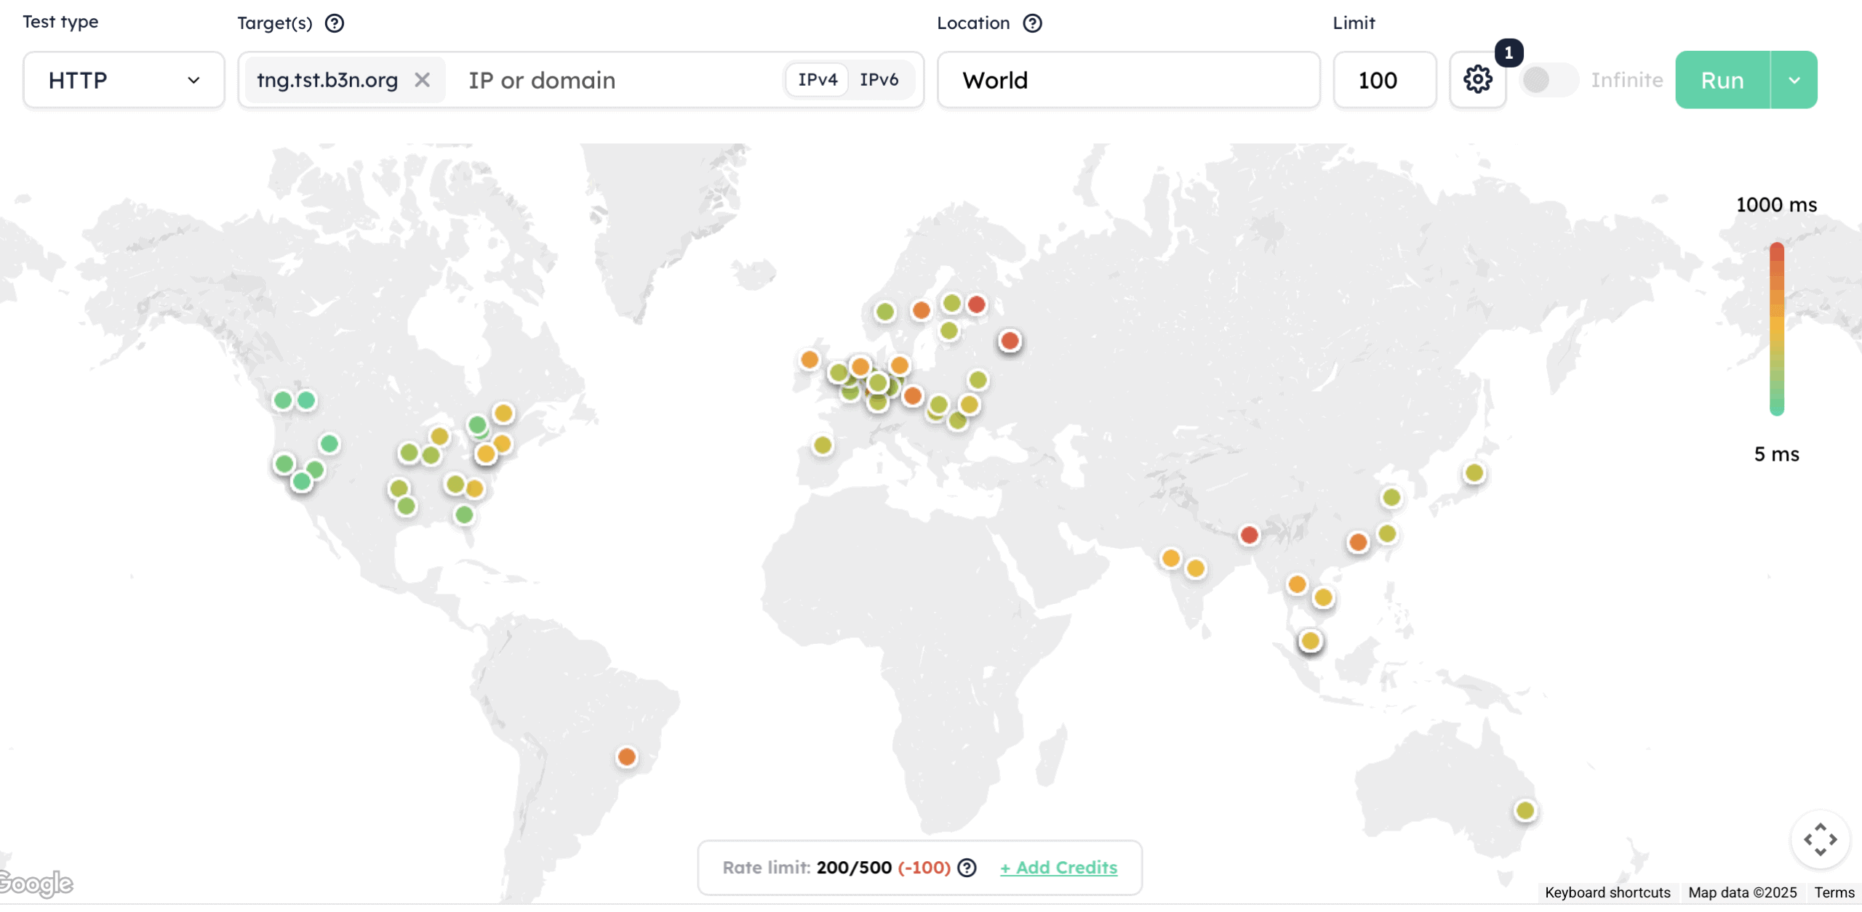This screenshot has height=912, width=1862.
Task: Click the 1000 ms legend label
Action: click(x=1776, y=204)
